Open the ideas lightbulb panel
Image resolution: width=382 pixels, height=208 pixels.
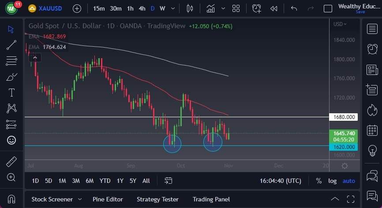pos(372,150)
